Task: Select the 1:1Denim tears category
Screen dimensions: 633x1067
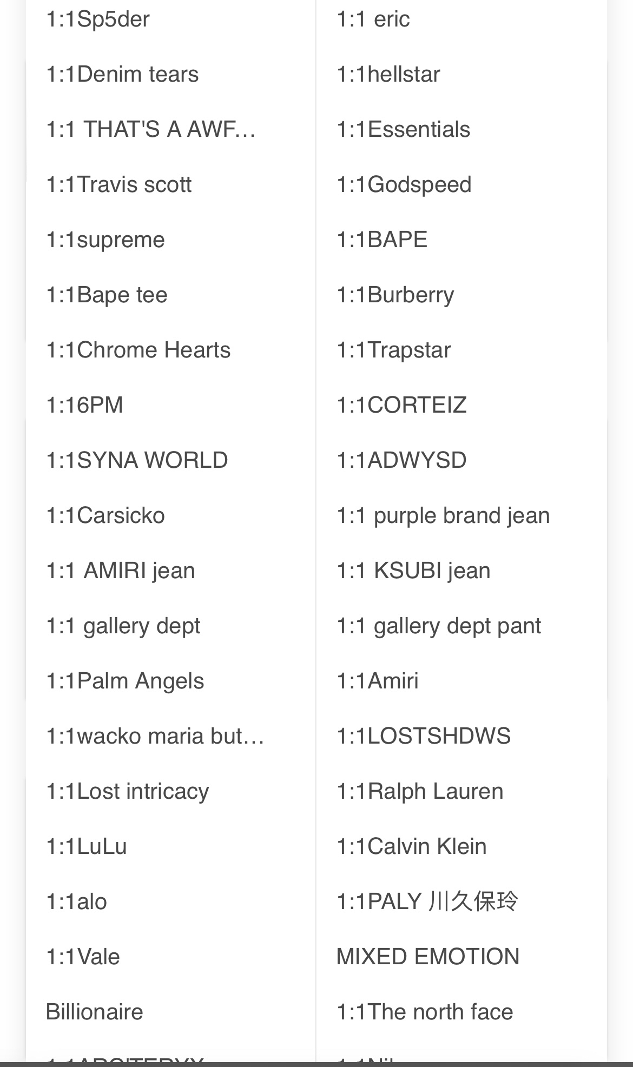Action: [122, 75]
